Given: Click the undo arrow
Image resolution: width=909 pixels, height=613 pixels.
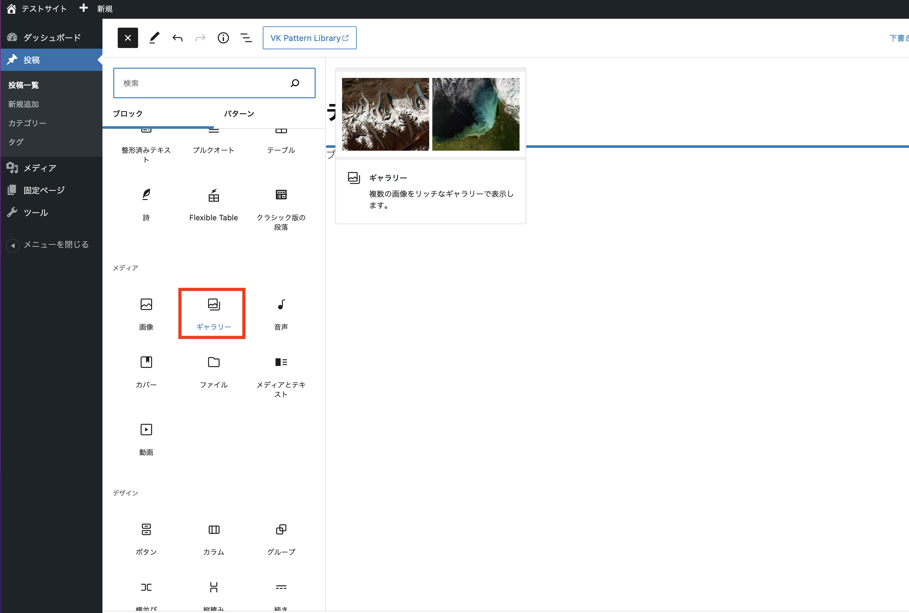Looking at the screenshot, I should [178, 38].
